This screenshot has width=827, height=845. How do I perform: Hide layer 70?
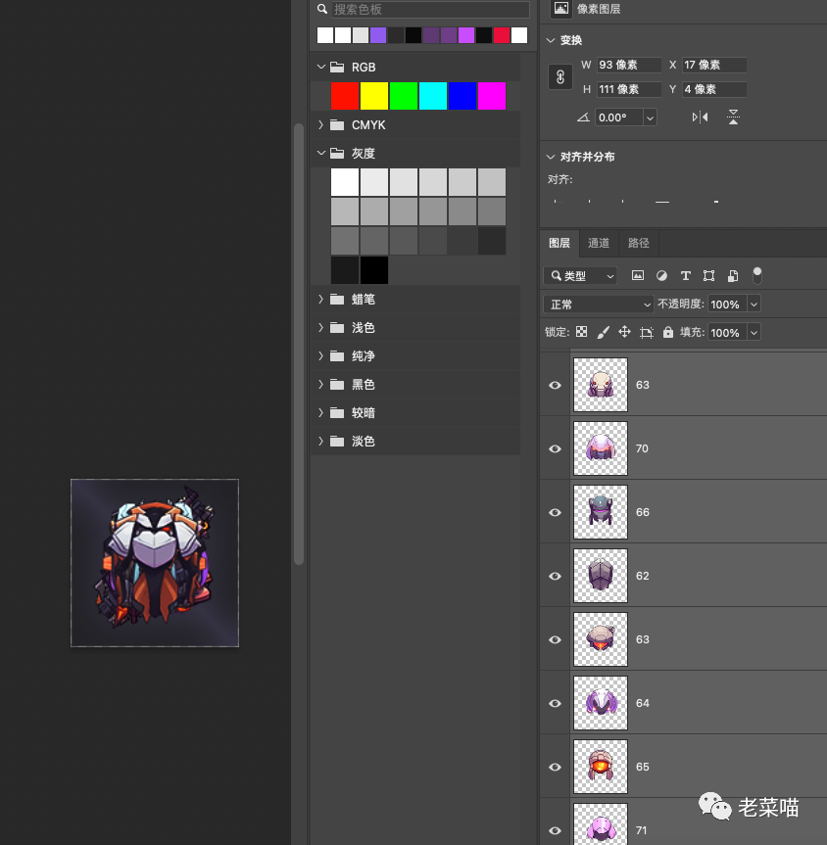(555, 448)
